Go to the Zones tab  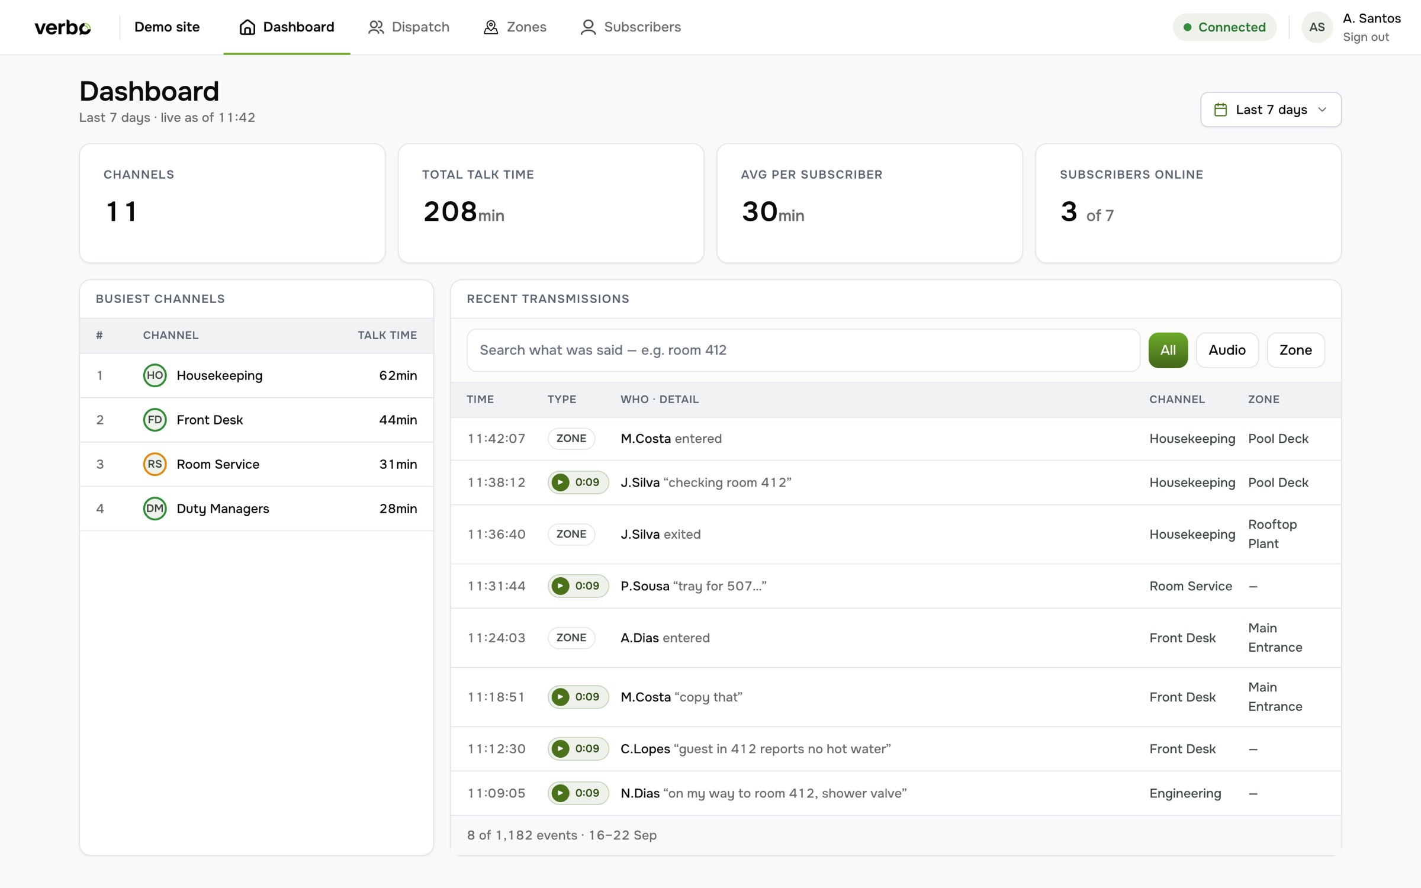point(515,27)
